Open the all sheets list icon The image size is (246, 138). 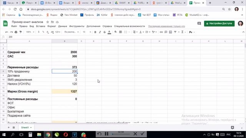[14, 128]
